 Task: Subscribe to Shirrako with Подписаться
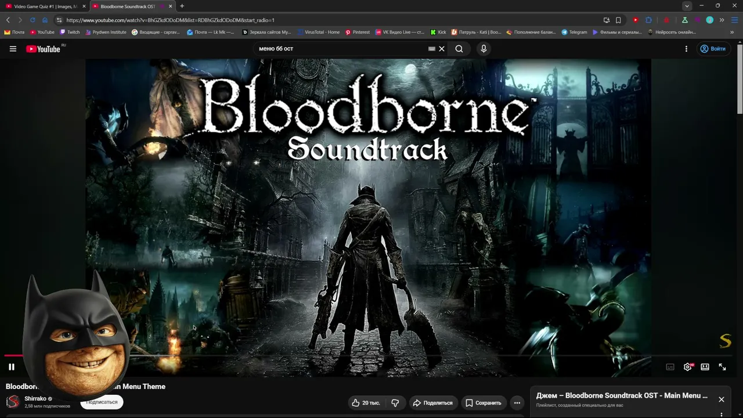tap(102, 402)
